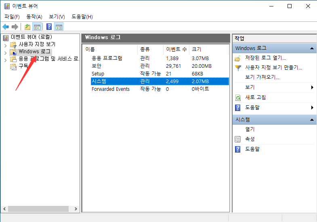Click 열기 action under 시스템
This screenshot has height=222, width=317.
(x=250, y=129)
